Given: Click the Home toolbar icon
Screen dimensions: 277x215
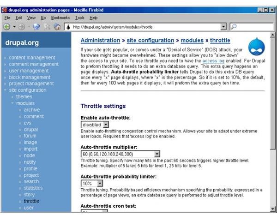Looking at the screenshot, I should pos(57,27).
